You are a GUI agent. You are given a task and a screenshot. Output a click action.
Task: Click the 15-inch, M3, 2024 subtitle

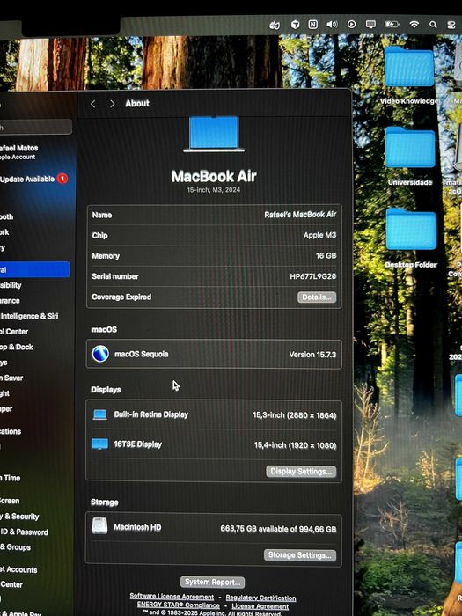[x=214, y=190]
